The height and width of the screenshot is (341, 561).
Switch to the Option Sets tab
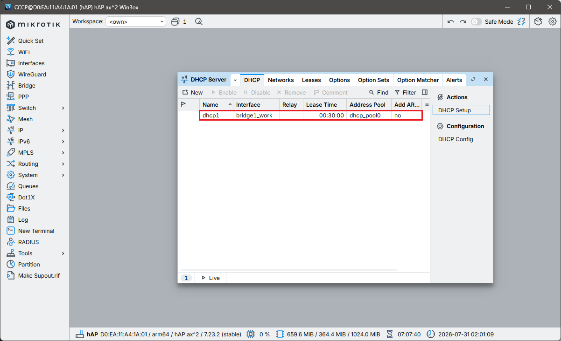coord(373,80)
